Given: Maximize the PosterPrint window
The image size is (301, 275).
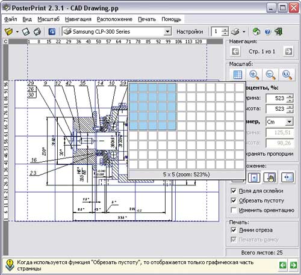Looking at the screenshot, I should (282, 8).
